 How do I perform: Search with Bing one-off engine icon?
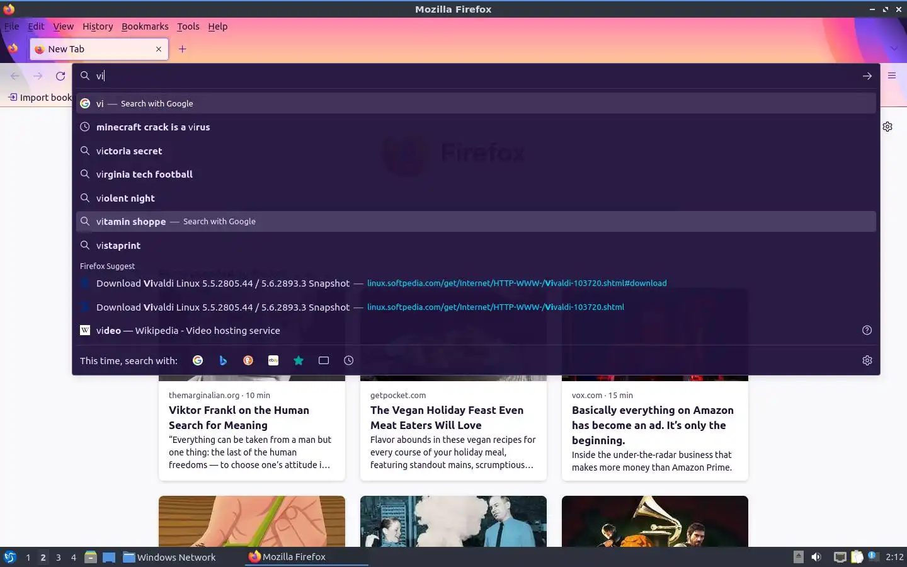pyautogui.click(x=223, y=360)
